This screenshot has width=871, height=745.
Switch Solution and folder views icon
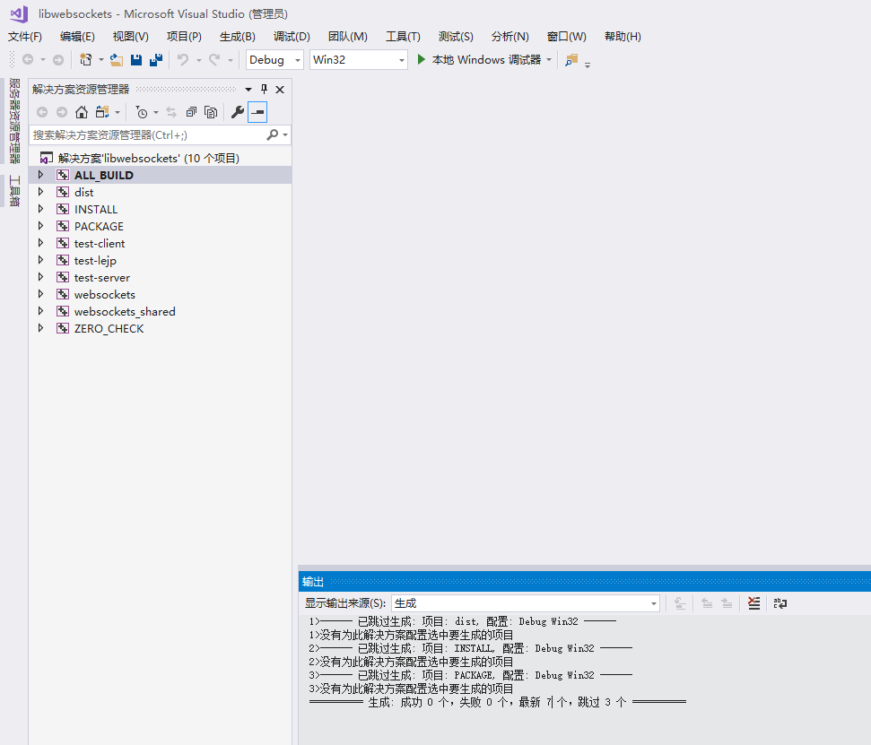102,112
